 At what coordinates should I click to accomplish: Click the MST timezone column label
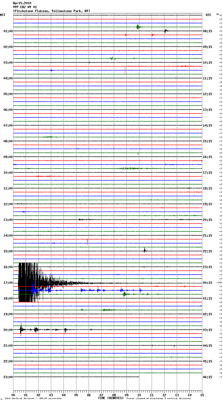tap(3, 15)
